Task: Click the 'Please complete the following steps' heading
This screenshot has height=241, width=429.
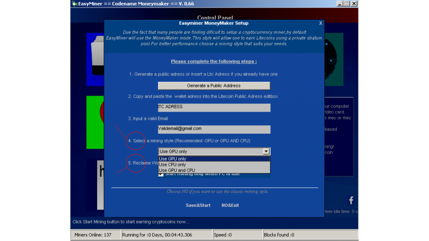Action: point(214,62)
